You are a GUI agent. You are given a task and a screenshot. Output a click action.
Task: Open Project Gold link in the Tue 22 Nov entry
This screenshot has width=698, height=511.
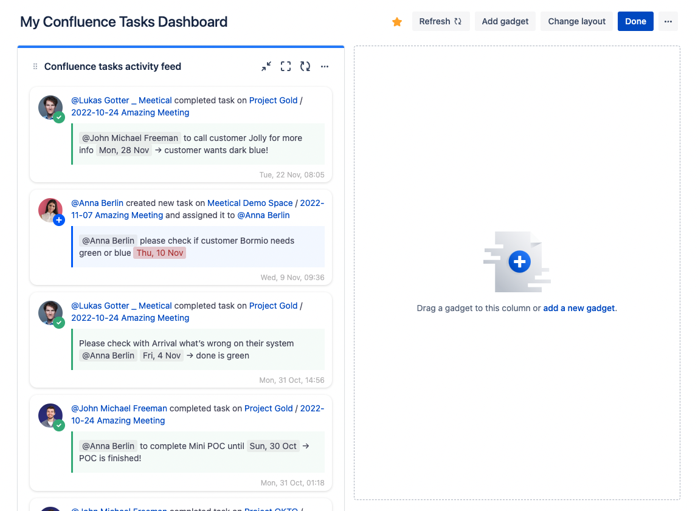pyautogui.click(x=274, y=100)
